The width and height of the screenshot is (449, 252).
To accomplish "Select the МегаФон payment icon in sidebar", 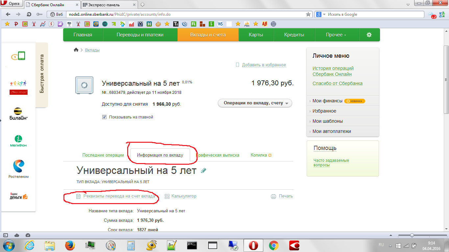I will click(x=18, y=141).
